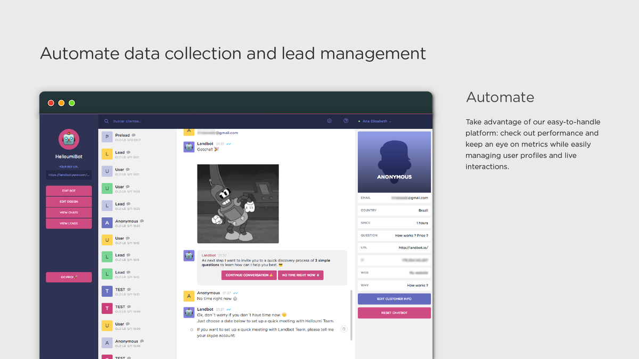Click the Reset Chatbot button
Image resolution: width=639 pixels, height=359 pixels.
point(395,313)
